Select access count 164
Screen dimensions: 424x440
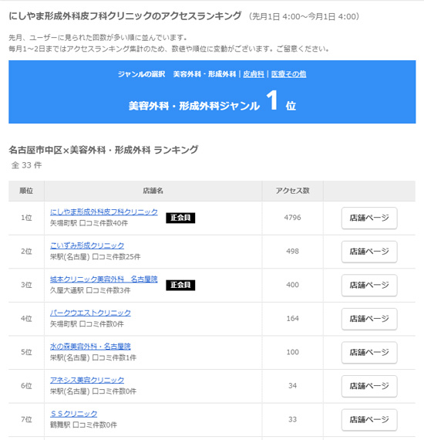tap(293, 319)
